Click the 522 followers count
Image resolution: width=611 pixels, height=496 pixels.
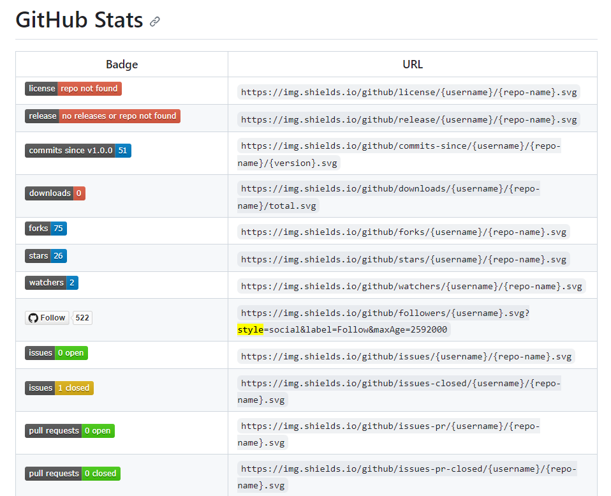tap(82, 318)
